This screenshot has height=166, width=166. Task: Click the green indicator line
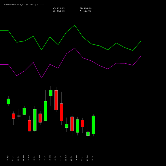pyautogui.click(x=70, y=38)
